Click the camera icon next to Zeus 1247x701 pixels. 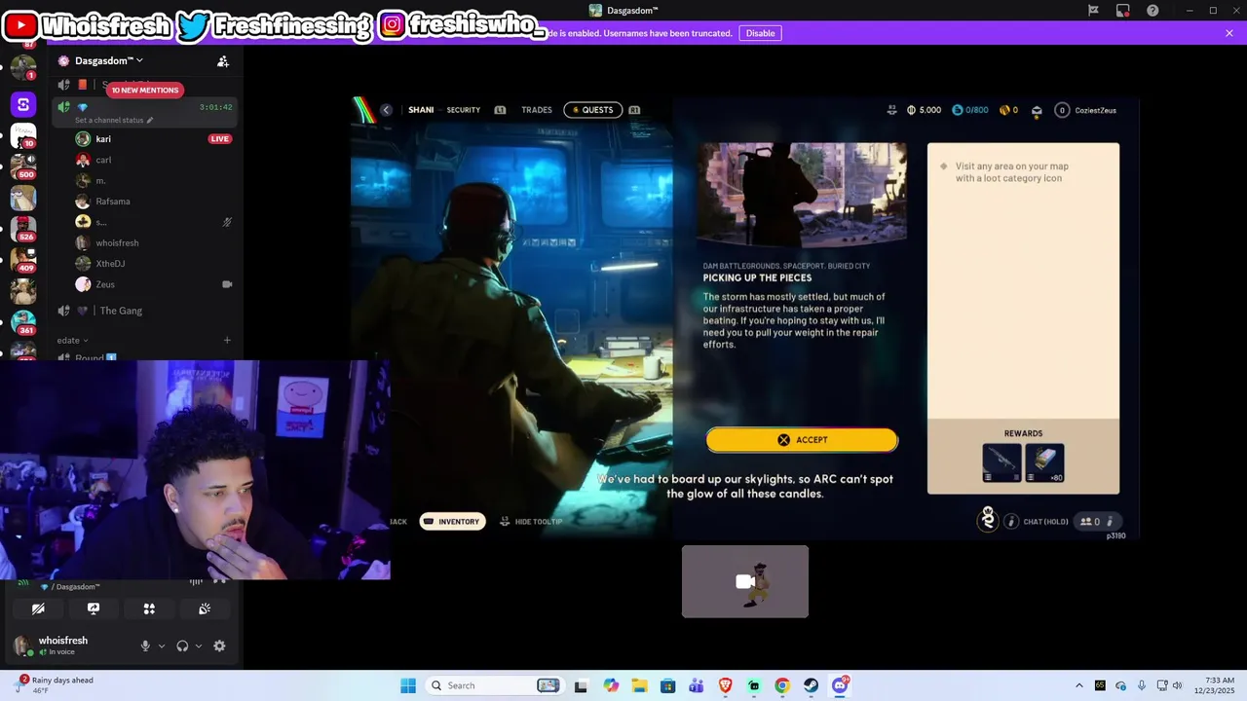(227, 284)
